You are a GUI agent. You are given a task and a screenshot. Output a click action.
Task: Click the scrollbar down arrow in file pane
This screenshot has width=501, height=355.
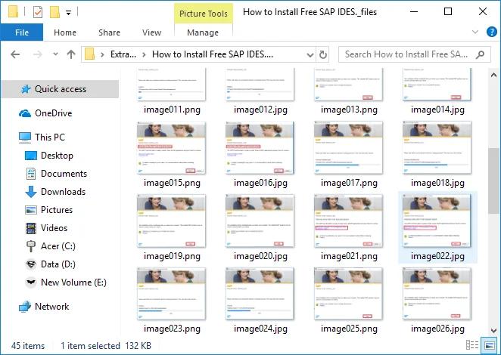coord(493,330)
